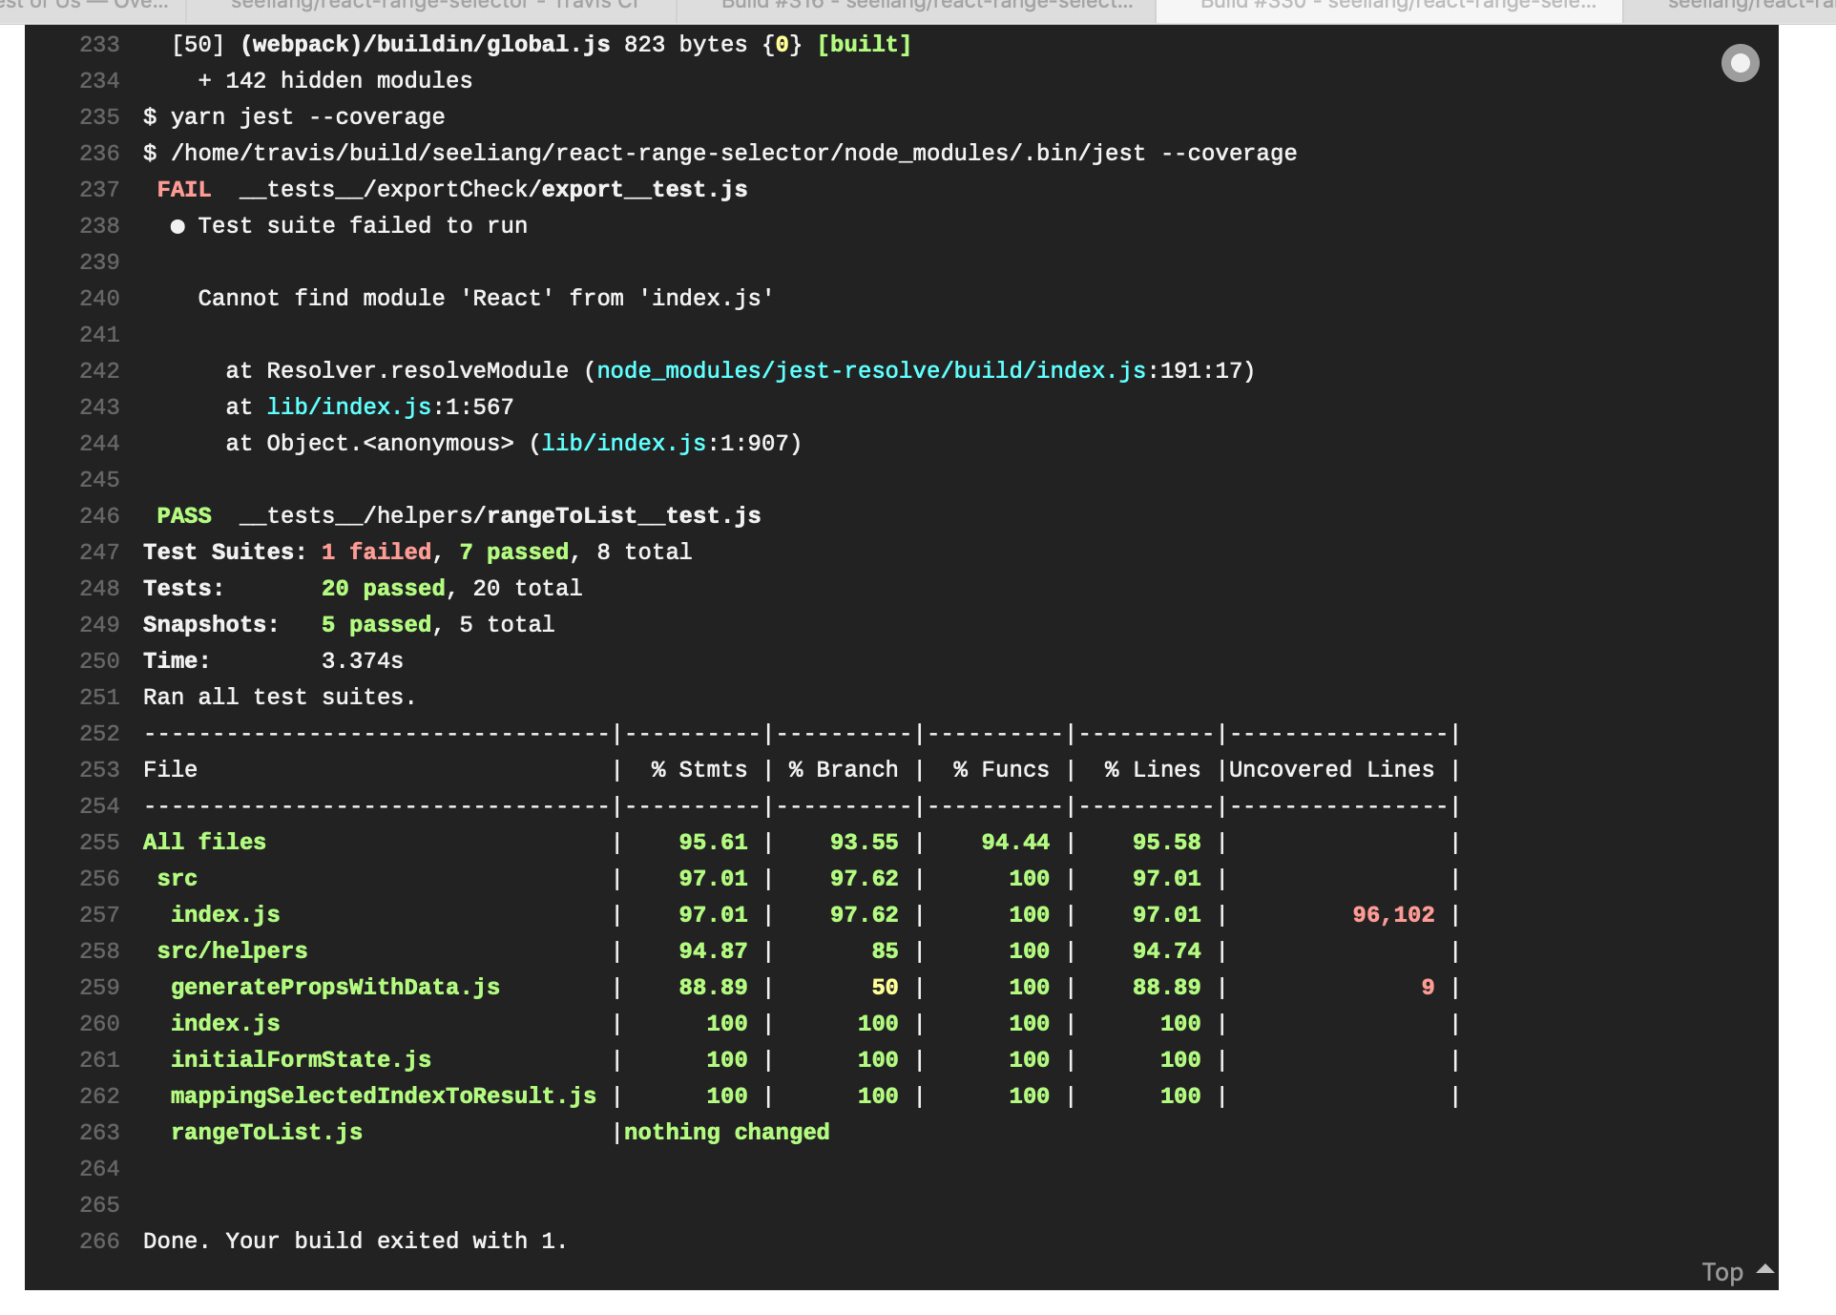Click the Top link at bottom right
Screen dimensions: 1836x1315
[x=1721, y=1272]
